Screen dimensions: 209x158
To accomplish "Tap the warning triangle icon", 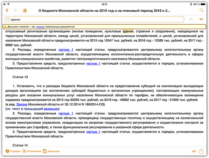I will tap(5, 27).
